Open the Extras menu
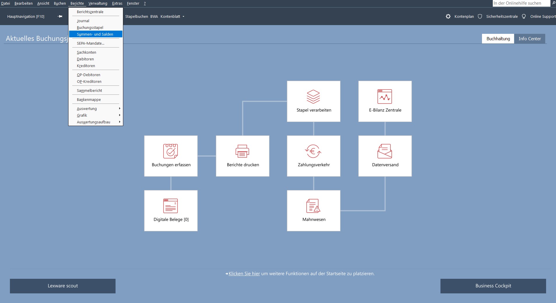The image size is (556, 303). [x=117, y=3]
